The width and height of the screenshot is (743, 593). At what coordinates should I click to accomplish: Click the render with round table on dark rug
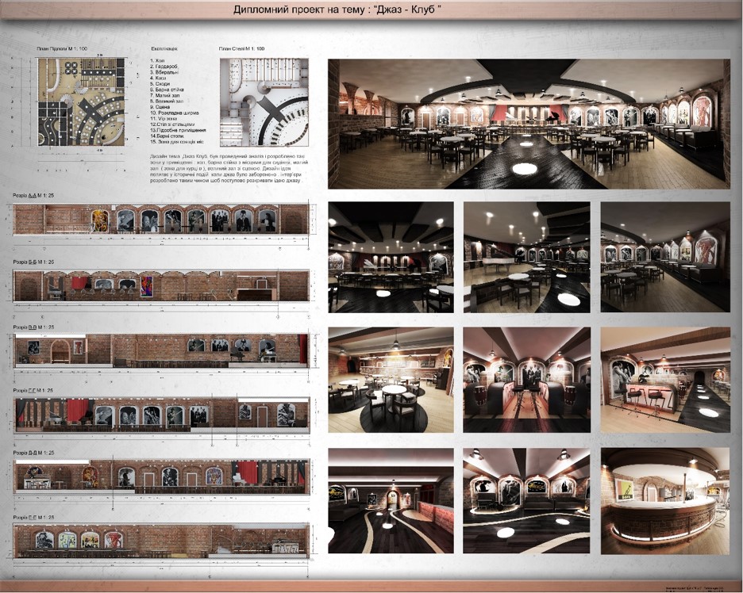[x=391, y=378]
